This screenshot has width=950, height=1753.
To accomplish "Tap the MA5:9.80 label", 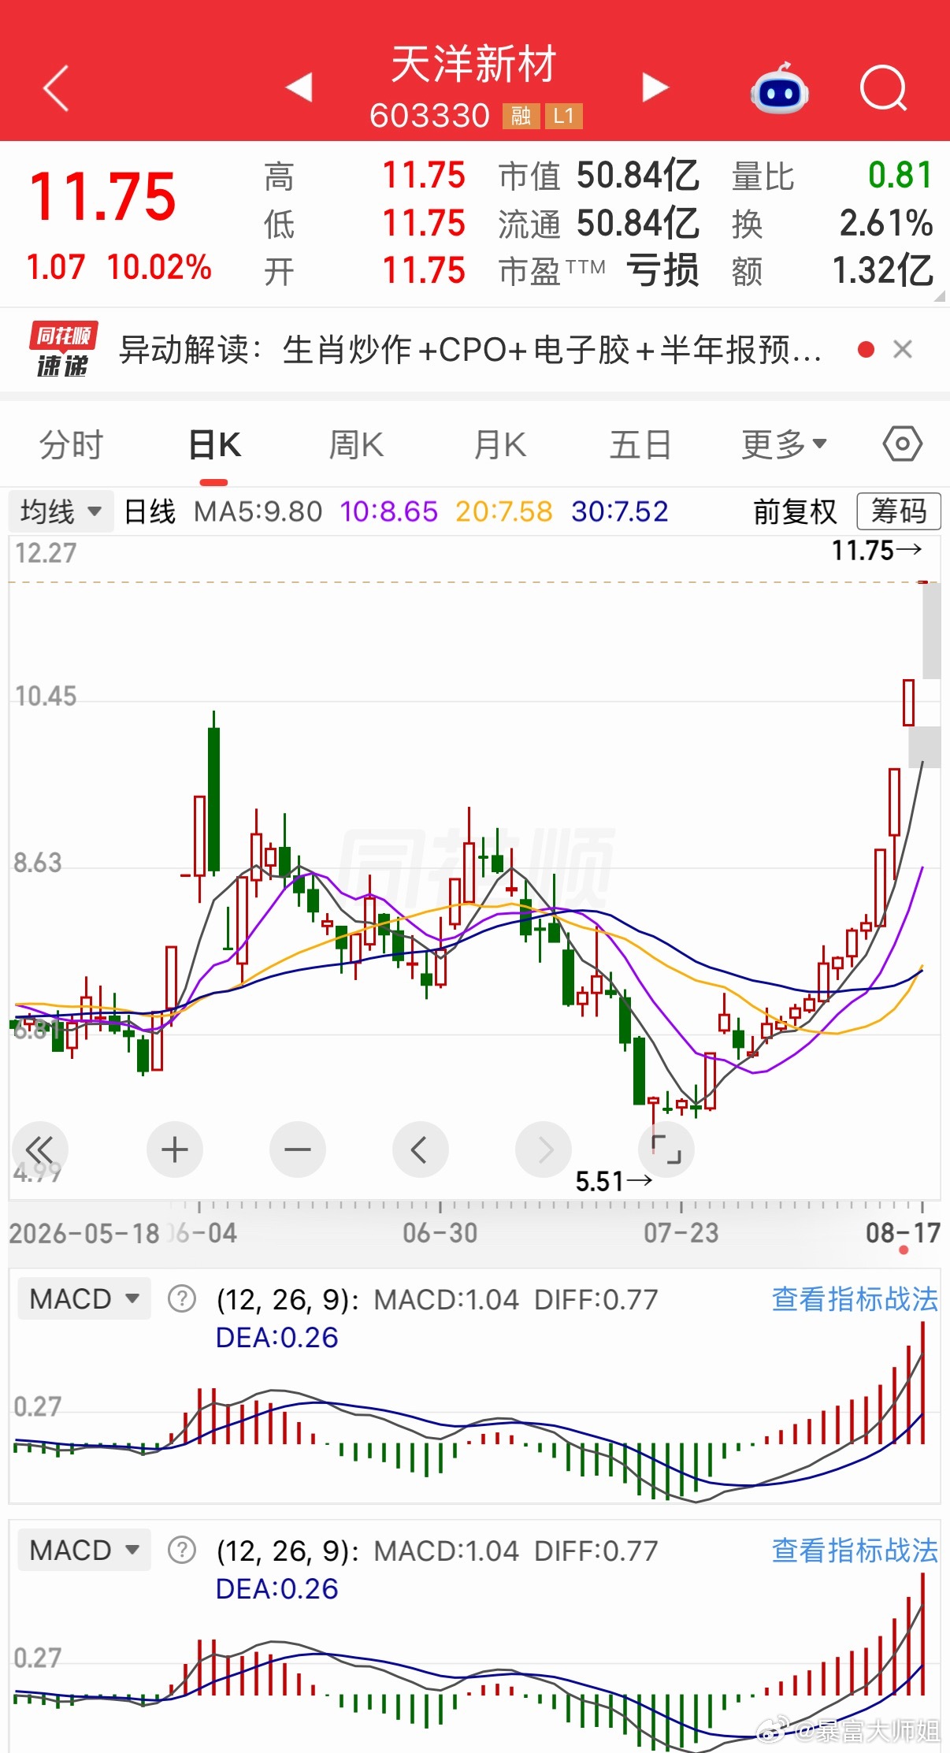I will coord(258,512).
